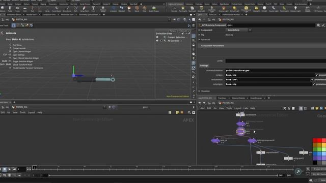Switch to the Material Palette tab
Image resolution: width=326 pixels, height=183 pixels.
[238, 98]
